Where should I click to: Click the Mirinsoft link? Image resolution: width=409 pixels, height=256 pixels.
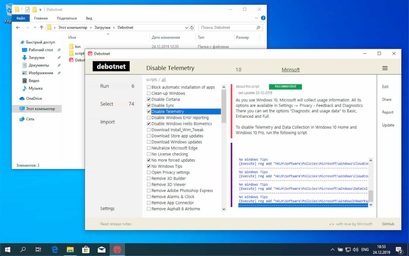pos(290,70)
